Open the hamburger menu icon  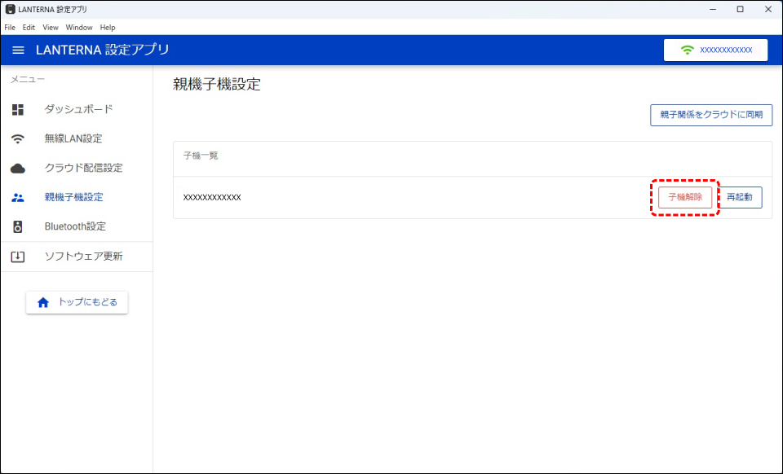pyautogui.click(x=18, y=50)
